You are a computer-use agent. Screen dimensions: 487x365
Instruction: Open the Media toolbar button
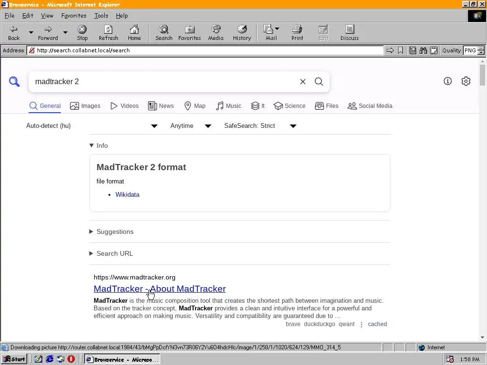tap(215, 33)
